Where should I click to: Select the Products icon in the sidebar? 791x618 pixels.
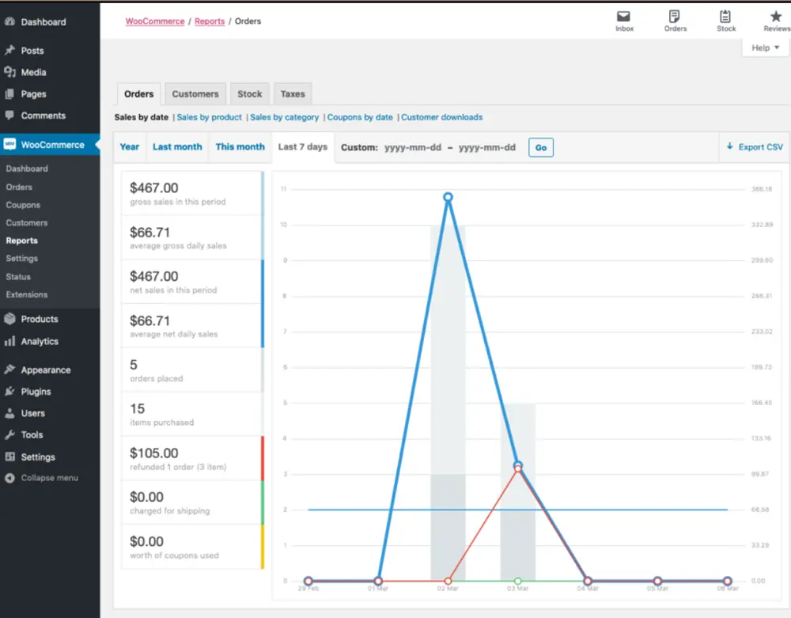point(11,319)
